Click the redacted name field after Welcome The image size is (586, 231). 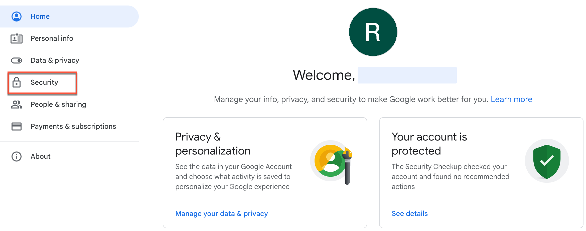pos(407,75)
